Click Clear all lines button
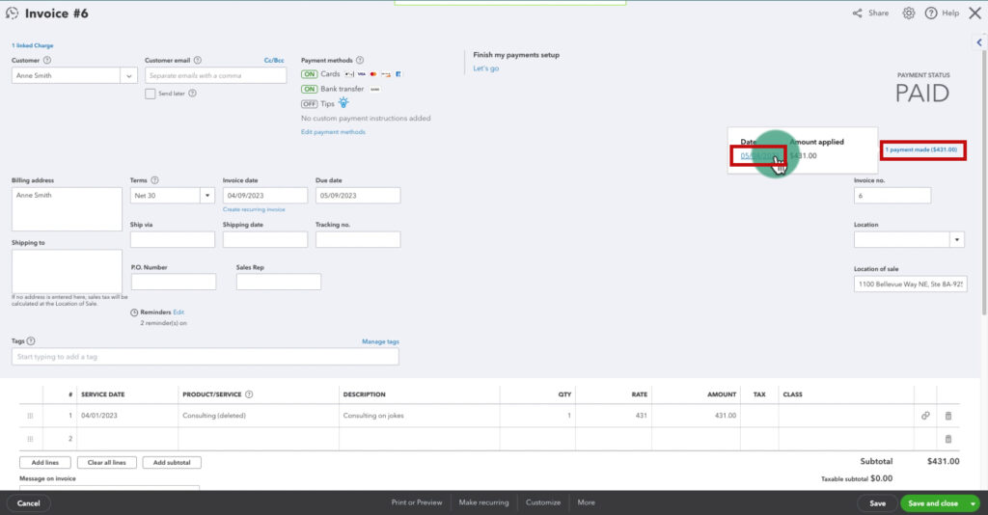Screen dimensions: 988x515 tap(106, 462)
